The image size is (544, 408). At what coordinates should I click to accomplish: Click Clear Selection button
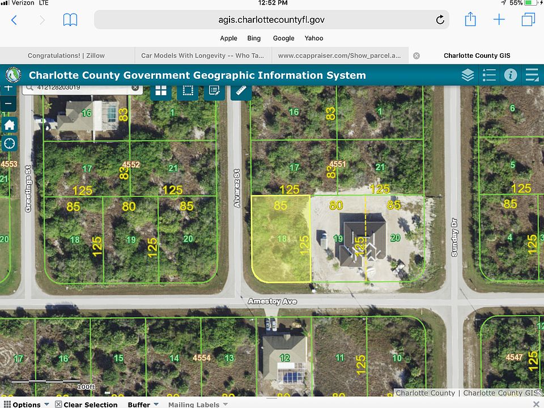click(x=86, y=405)
